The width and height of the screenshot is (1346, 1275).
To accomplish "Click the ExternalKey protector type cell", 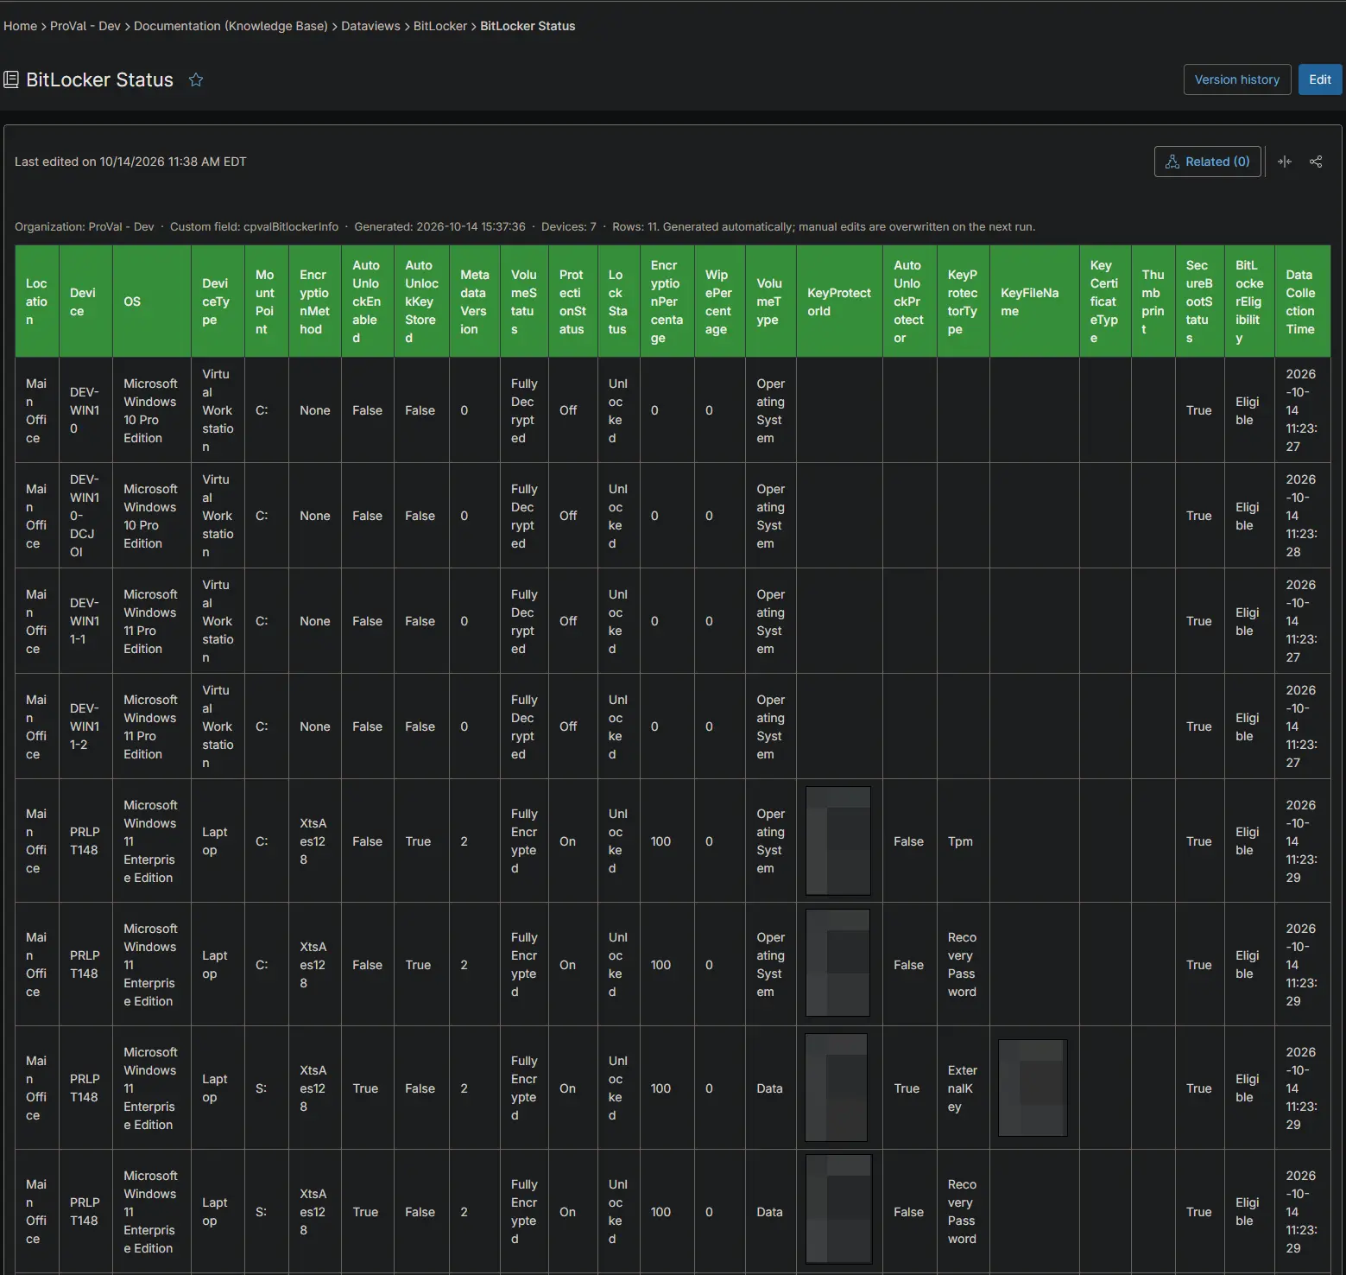I will (x=964, y=1088).
